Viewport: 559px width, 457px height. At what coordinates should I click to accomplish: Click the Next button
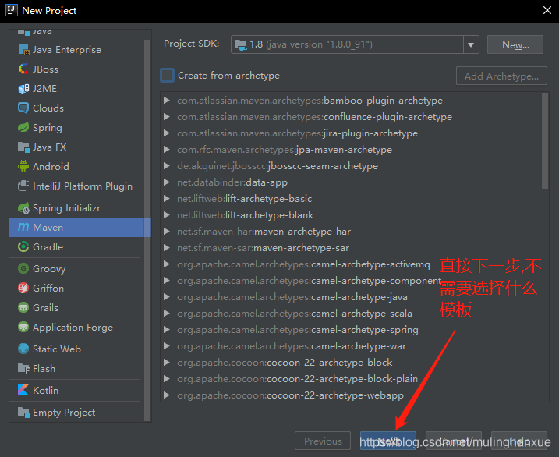388,441
